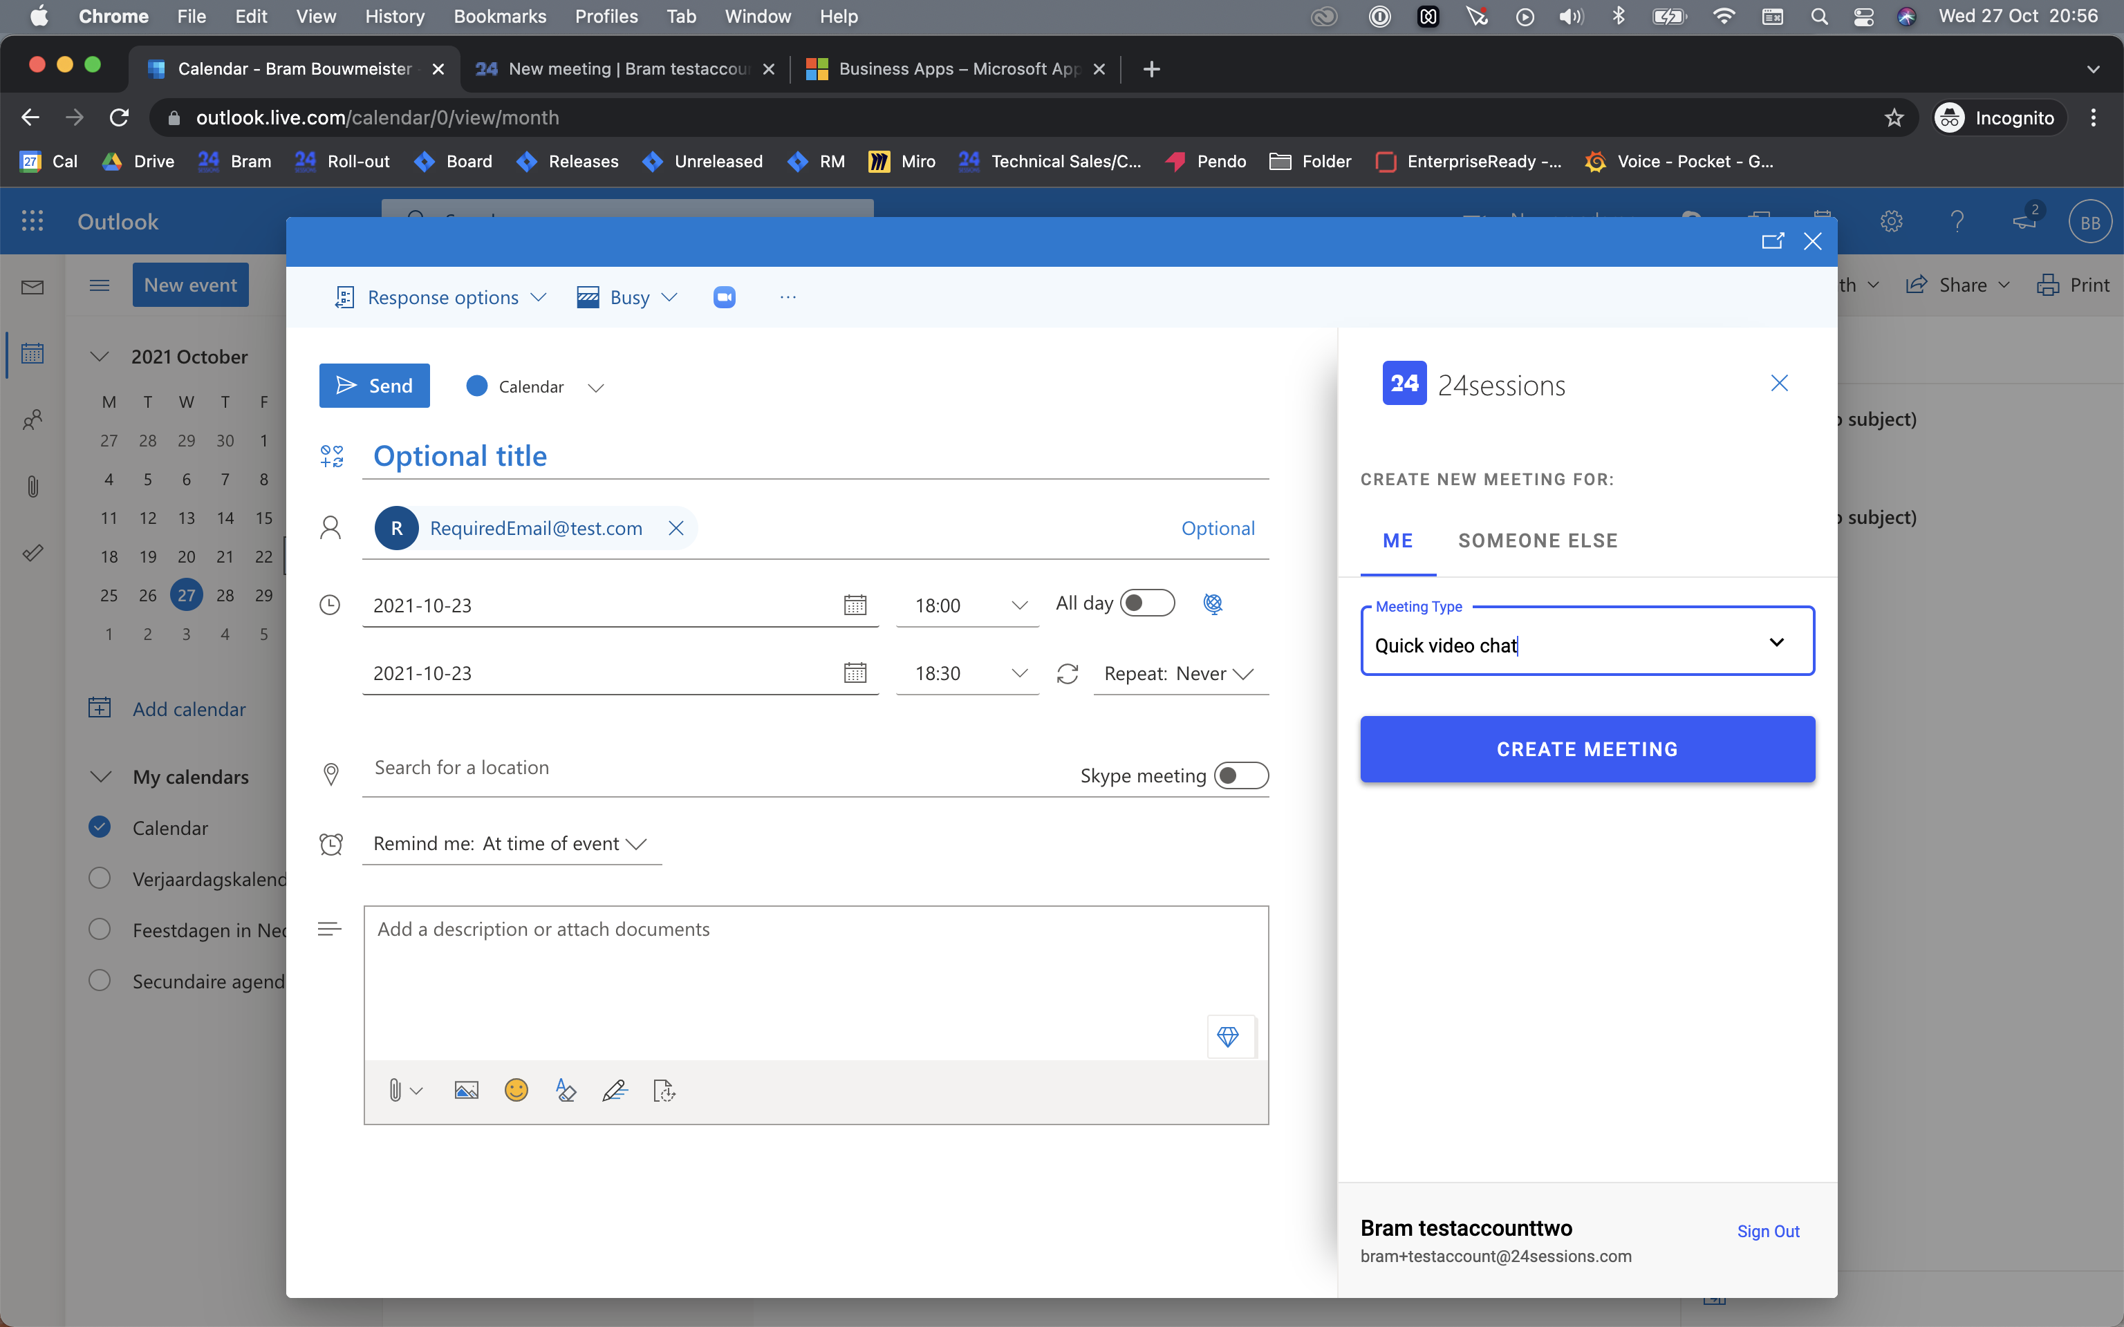Click the time zone globe icon

point(1213,604)
